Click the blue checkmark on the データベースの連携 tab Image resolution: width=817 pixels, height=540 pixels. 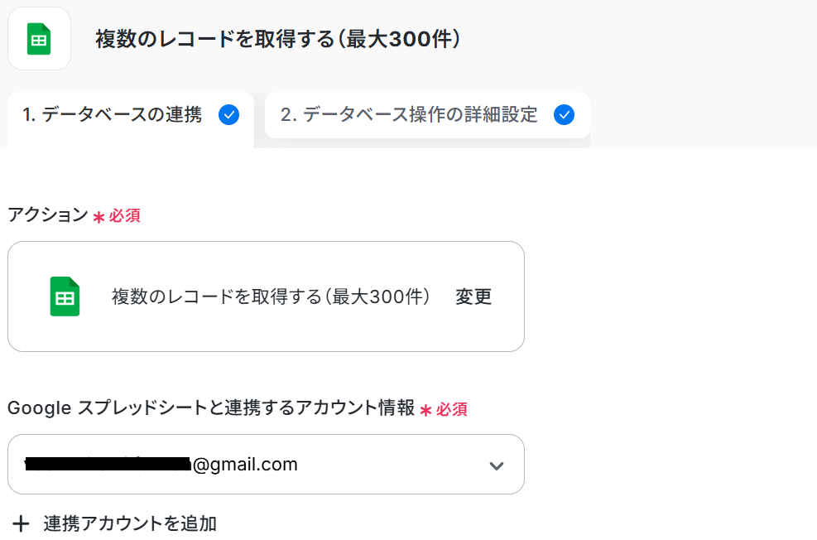click(x=229, y=114)
